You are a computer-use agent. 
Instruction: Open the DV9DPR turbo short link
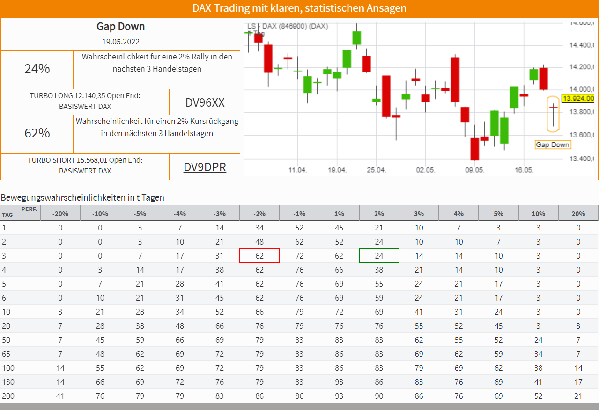tap(205, 167)
